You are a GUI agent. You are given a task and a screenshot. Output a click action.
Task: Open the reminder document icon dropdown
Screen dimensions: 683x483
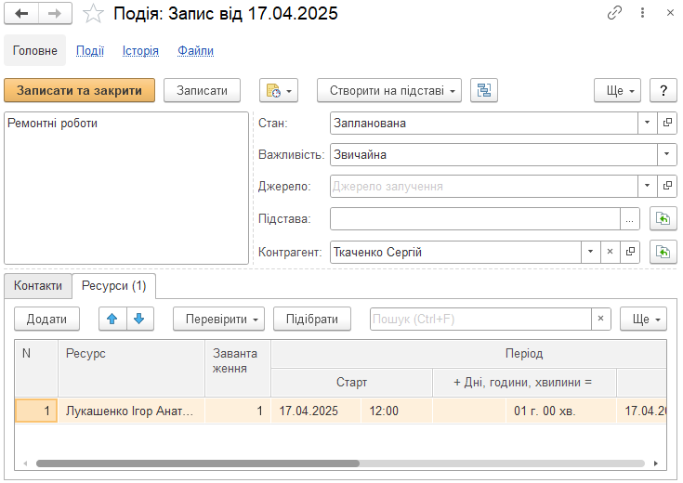click(x=279, y=91)
